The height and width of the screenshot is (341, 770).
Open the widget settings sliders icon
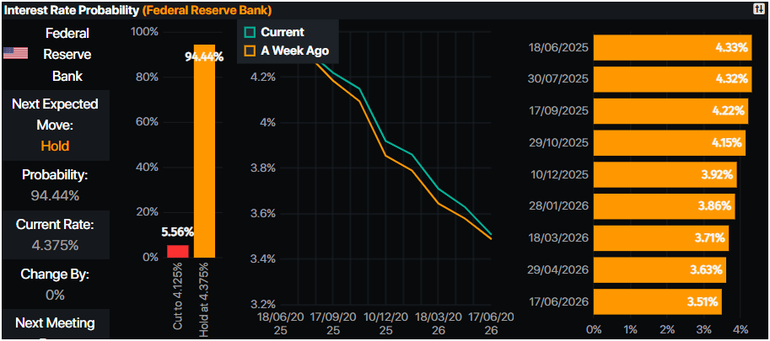coord(758,8)
